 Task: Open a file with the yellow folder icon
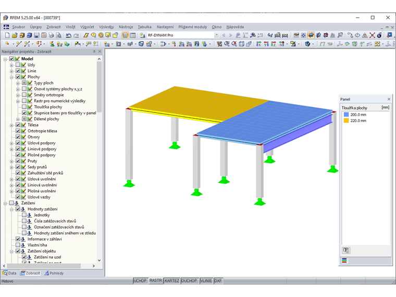tap(15, 35)
